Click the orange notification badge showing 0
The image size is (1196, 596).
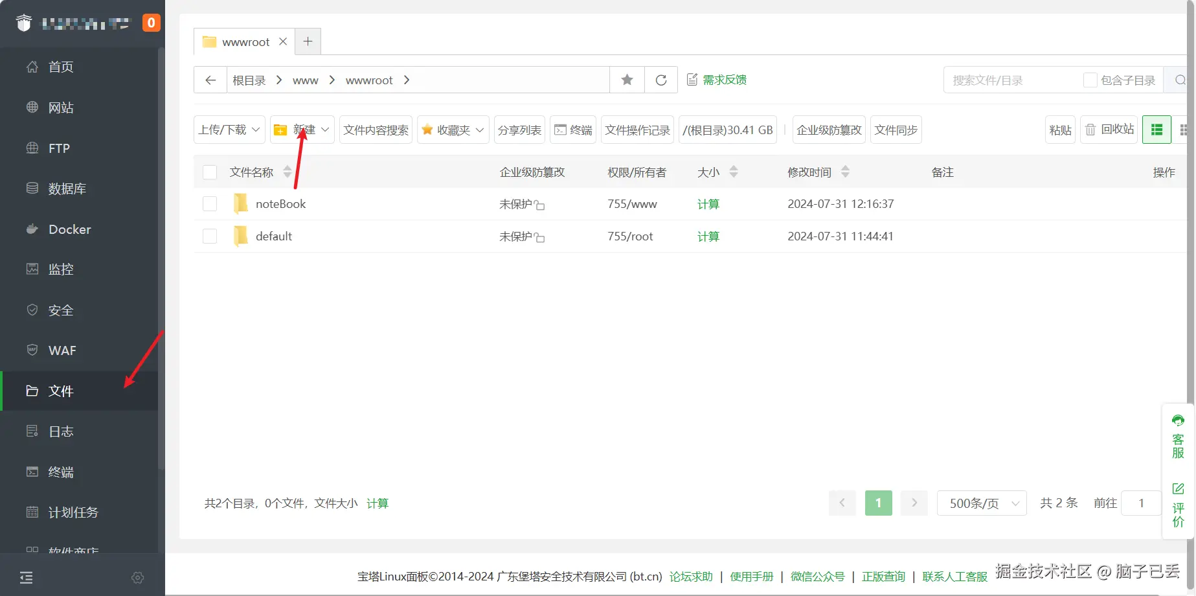[151, 23]
